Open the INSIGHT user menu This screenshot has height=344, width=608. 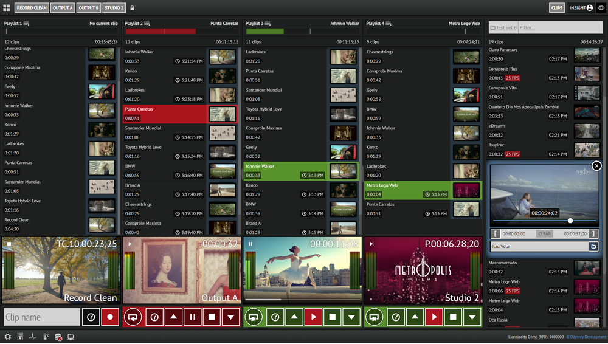tap(581, 8)
